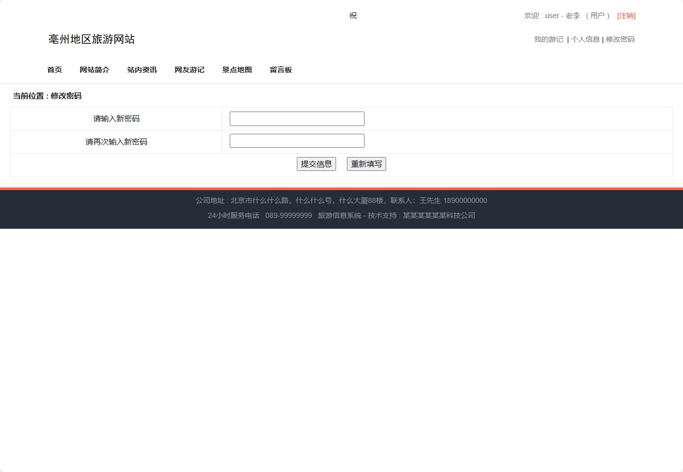The width and height of the screenshot is (683, 472).
Task: Reset the form with 重新填写
Action: (x=367, y=164)
